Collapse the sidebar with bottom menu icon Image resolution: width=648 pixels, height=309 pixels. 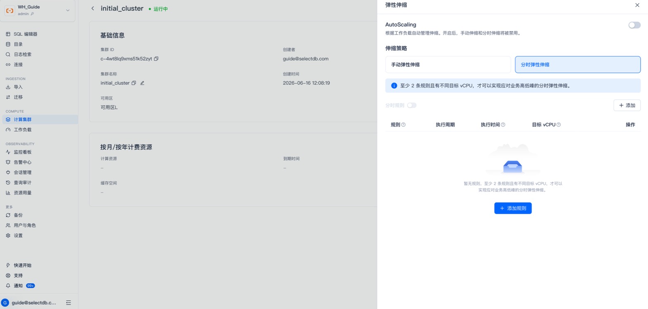coord(69,302)
